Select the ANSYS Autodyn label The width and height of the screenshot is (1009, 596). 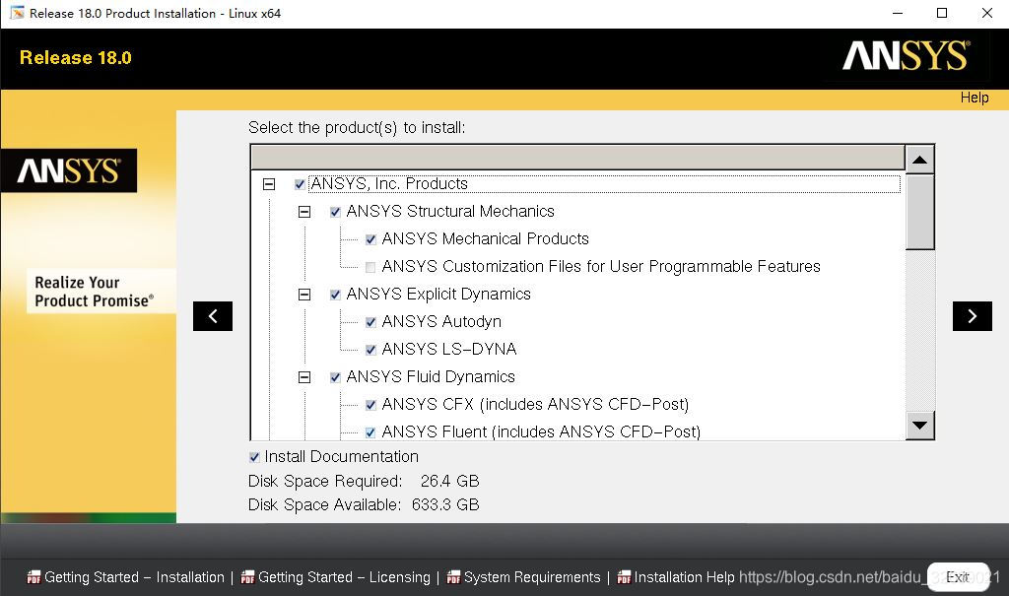point(441,322)
